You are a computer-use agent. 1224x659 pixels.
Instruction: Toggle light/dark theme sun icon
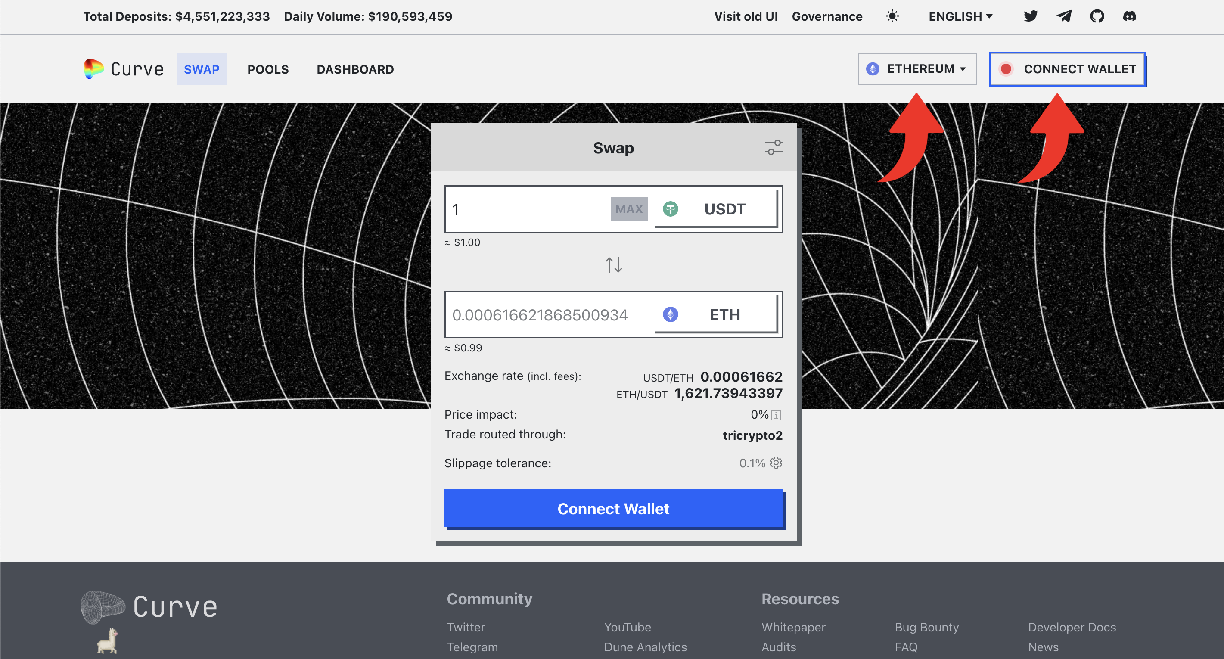point(892,16)
